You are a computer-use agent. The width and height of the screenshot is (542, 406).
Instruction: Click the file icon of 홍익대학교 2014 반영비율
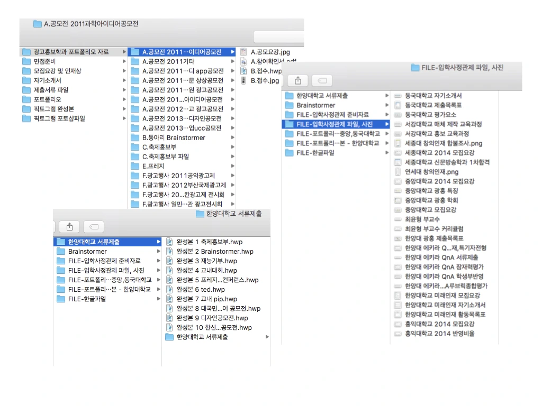click(x=398, y=334)
